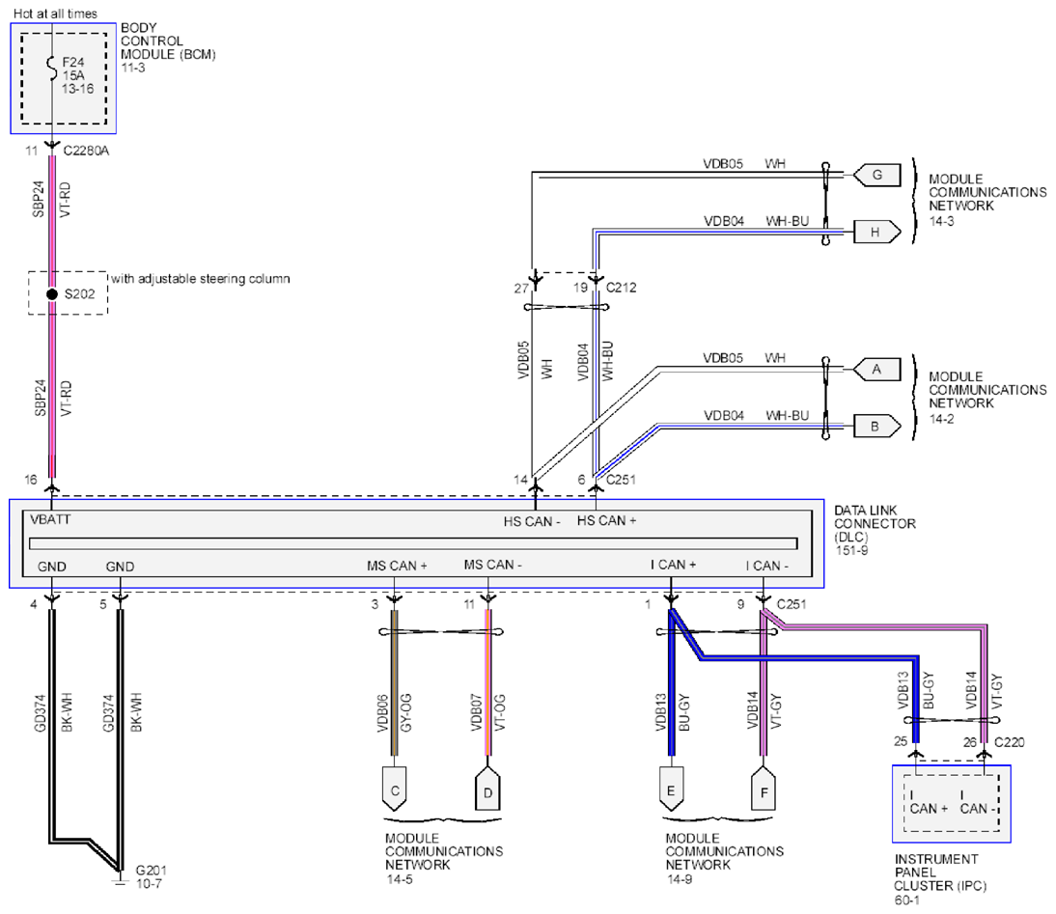Click the MS CAN - pin label

pyautogui.click(x=493, y=565)
